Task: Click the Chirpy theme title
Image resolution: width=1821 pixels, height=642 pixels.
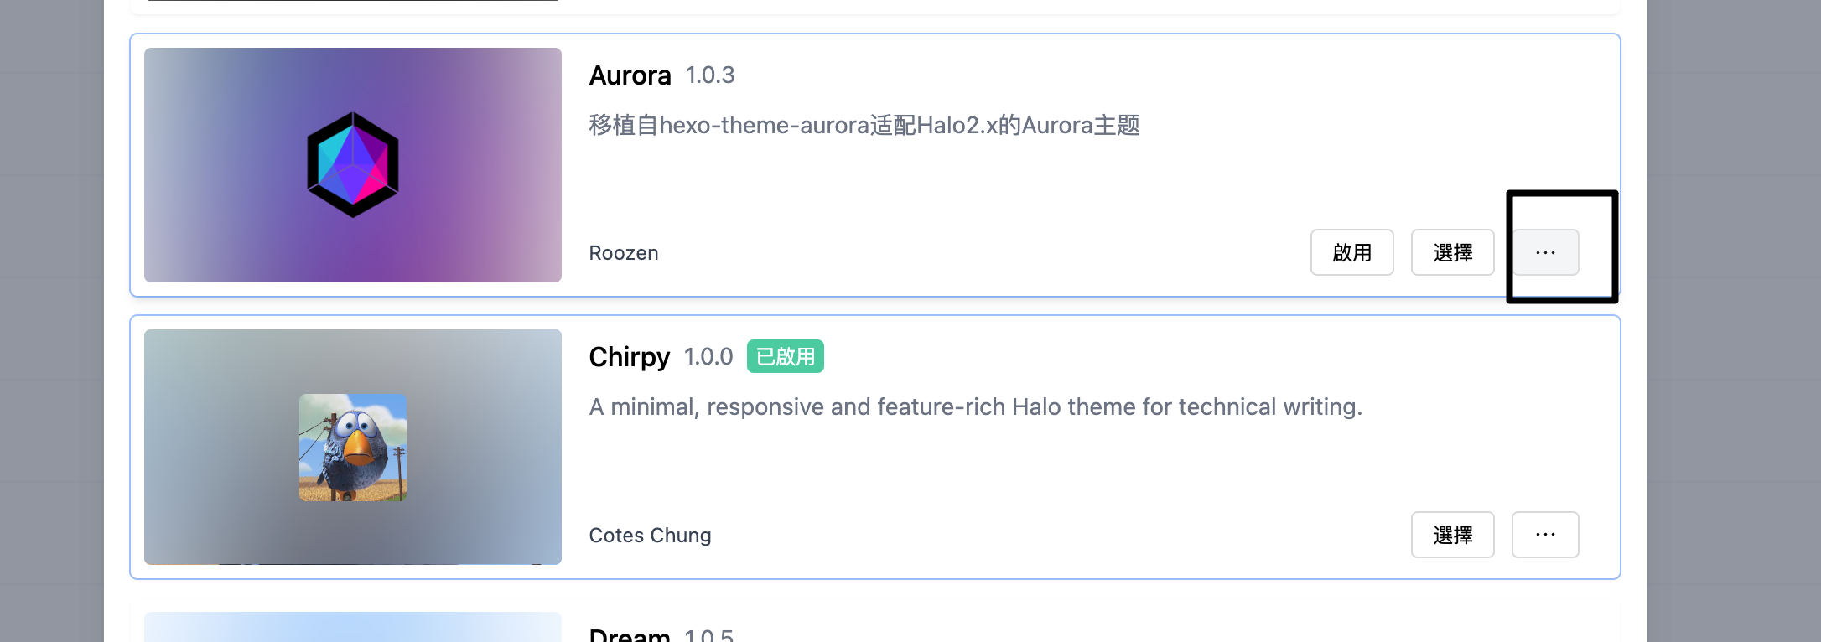Action: click(629, 356)
